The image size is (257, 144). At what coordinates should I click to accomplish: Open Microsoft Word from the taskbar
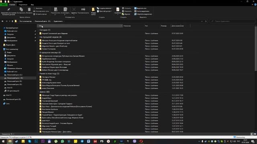pyautogui.click(x=88, y=141)
